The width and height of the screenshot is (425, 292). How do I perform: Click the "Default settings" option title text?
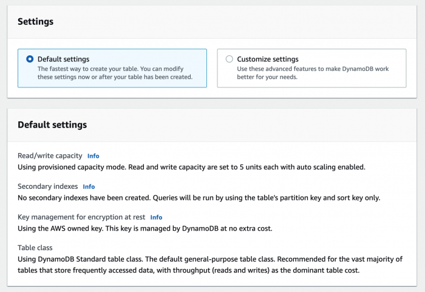coord(63,59)
